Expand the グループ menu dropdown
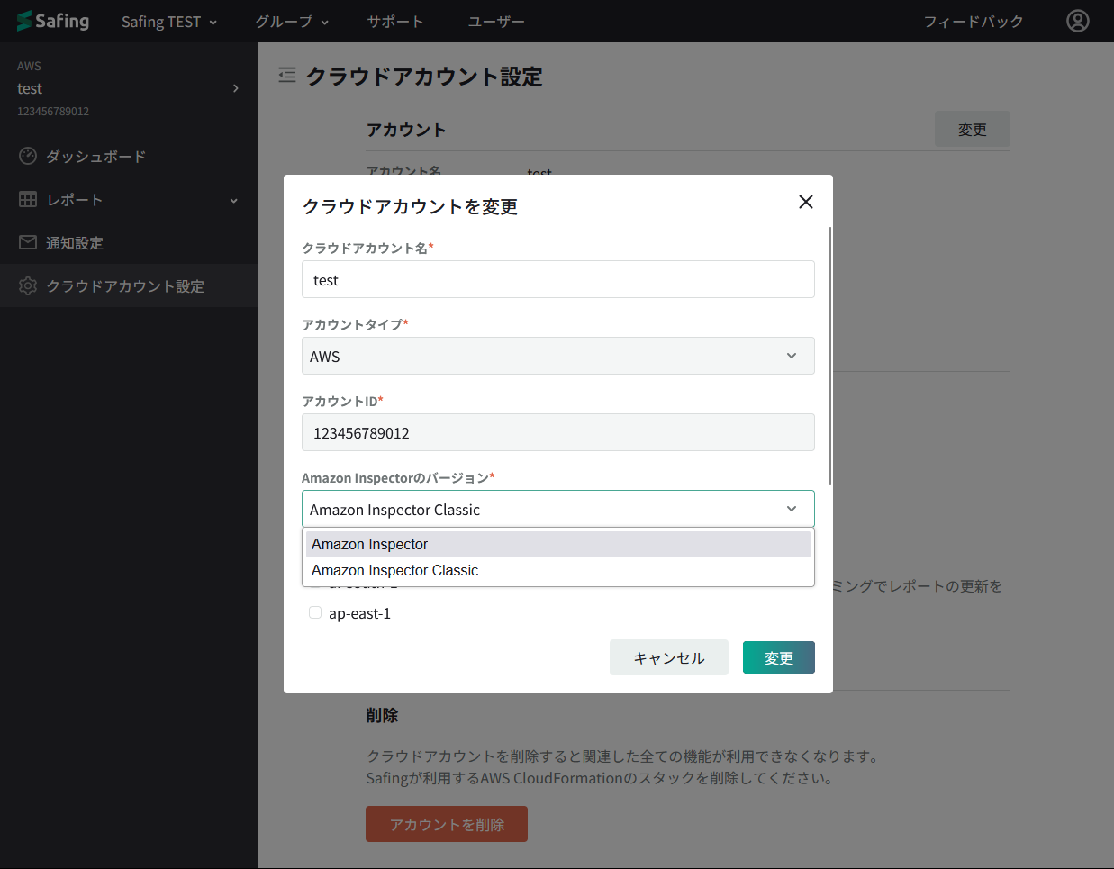Screen dimensions: 1114x869 tap(292, 22)
